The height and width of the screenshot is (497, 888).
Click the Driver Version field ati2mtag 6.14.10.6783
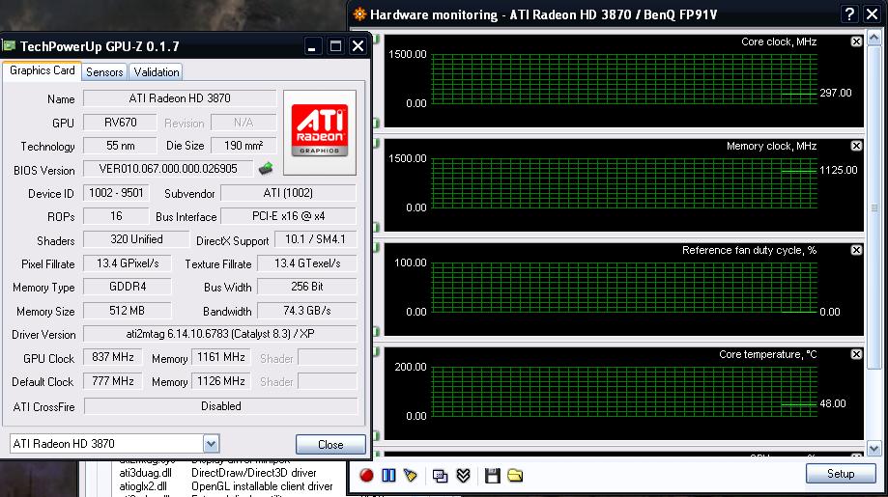click(220, 334)
